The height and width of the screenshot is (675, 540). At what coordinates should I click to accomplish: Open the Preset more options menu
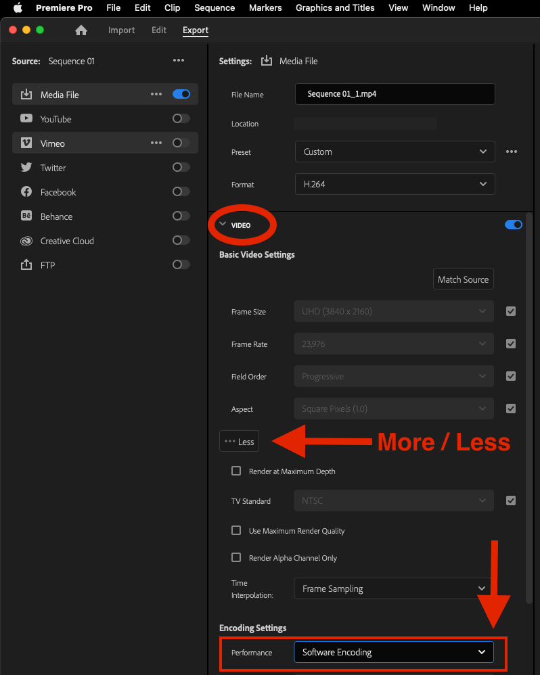coord(512,152)
